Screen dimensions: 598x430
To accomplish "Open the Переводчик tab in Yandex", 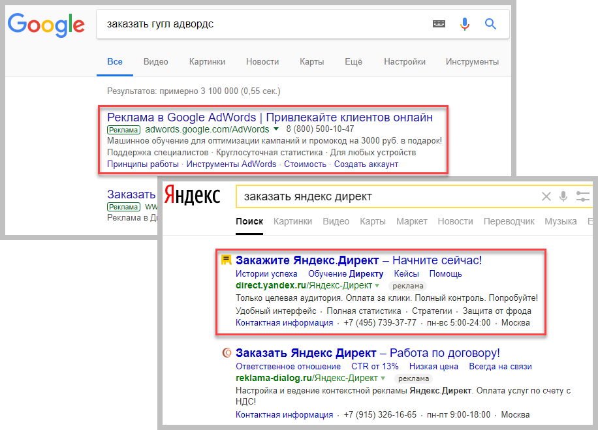I will pos(509,221).
